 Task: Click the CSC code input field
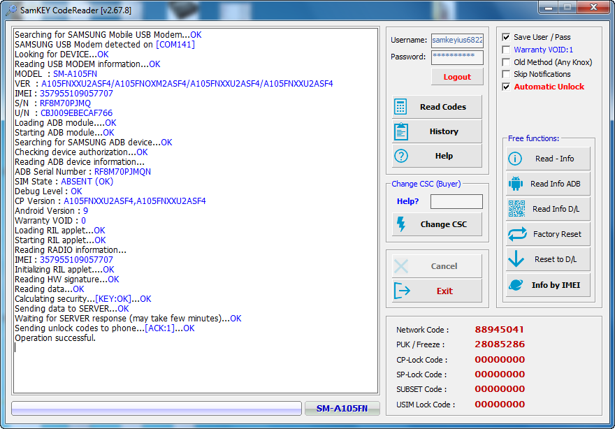[456, 201]
